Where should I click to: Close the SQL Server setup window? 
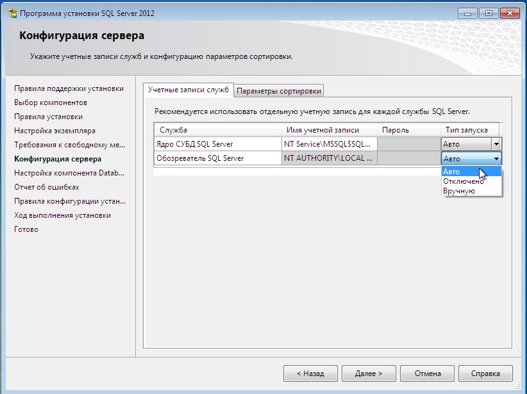510,13
